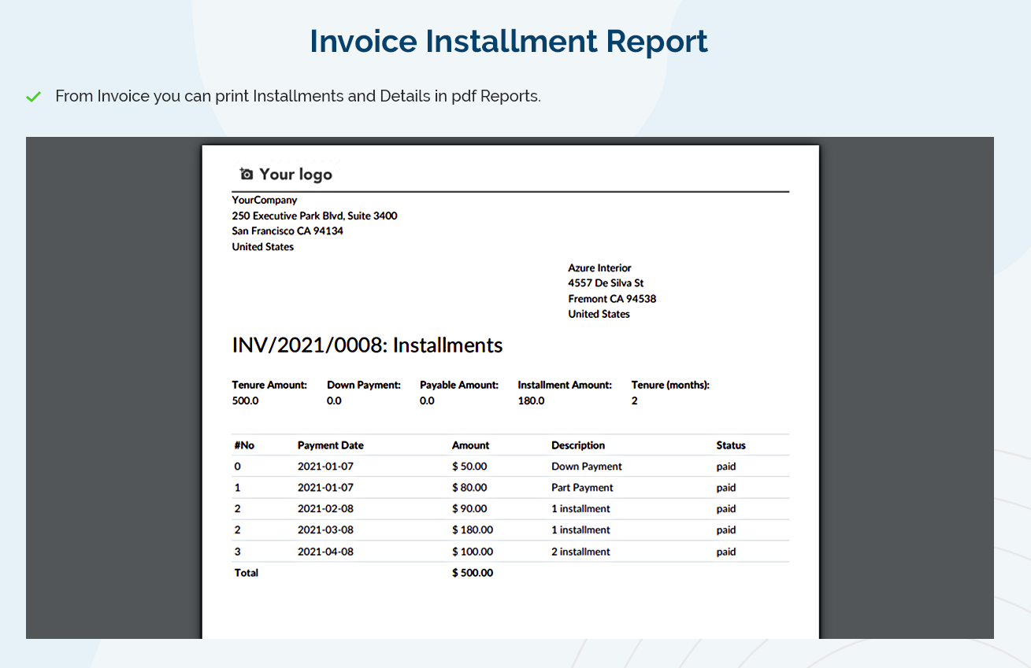Click the Tenure Amount label

tap(269, 386)
